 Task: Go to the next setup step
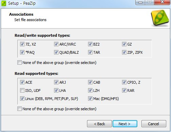pos(125,124)
